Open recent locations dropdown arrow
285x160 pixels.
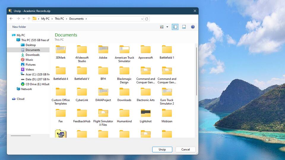24,19
